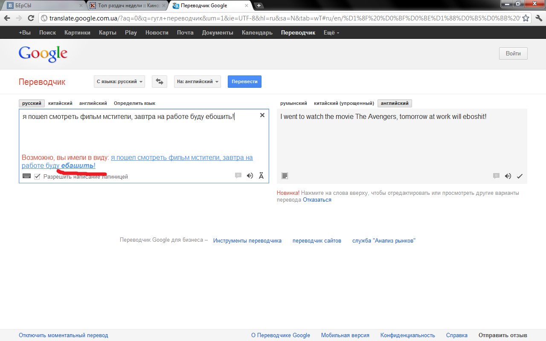The height and width of the screenshot is (341, 546).
Task: Click the Перевести button
Action: (244, 81)
